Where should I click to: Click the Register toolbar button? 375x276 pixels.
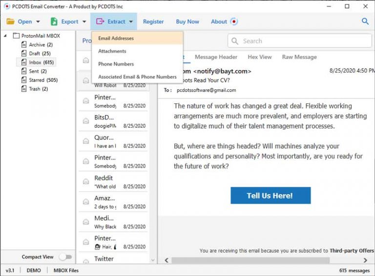pos(153,22)
